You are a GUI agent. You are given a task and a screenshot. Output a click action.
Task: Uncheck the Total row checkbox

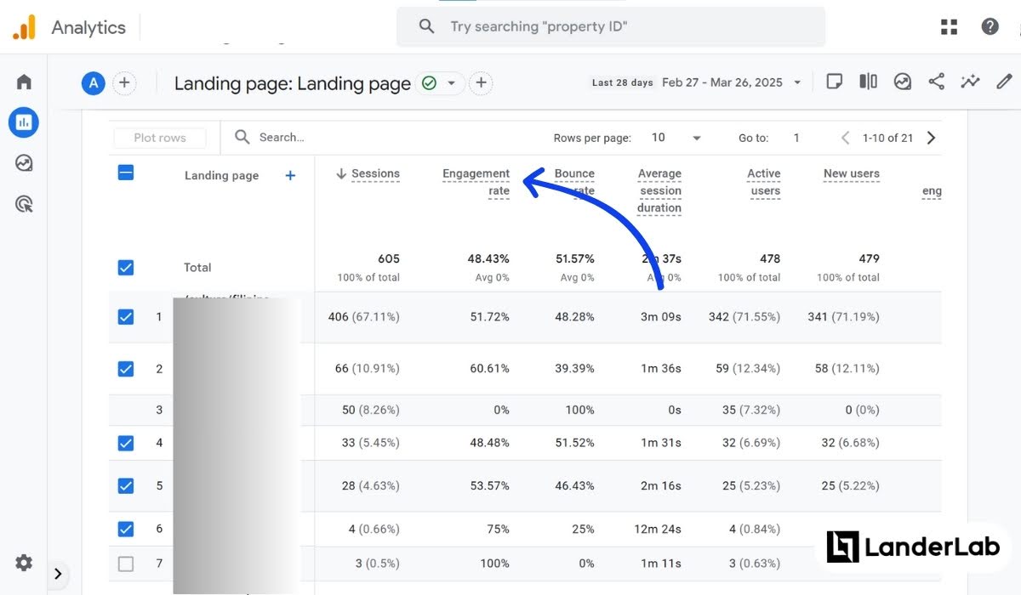pyautogui.click(x=125, y=268)
